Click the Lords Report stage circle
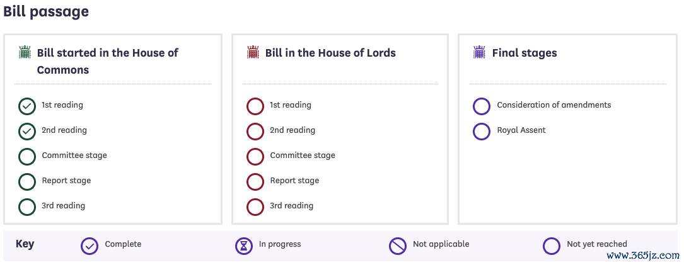Viewport: 684px width, 265px height. click(x=255, y=182)
